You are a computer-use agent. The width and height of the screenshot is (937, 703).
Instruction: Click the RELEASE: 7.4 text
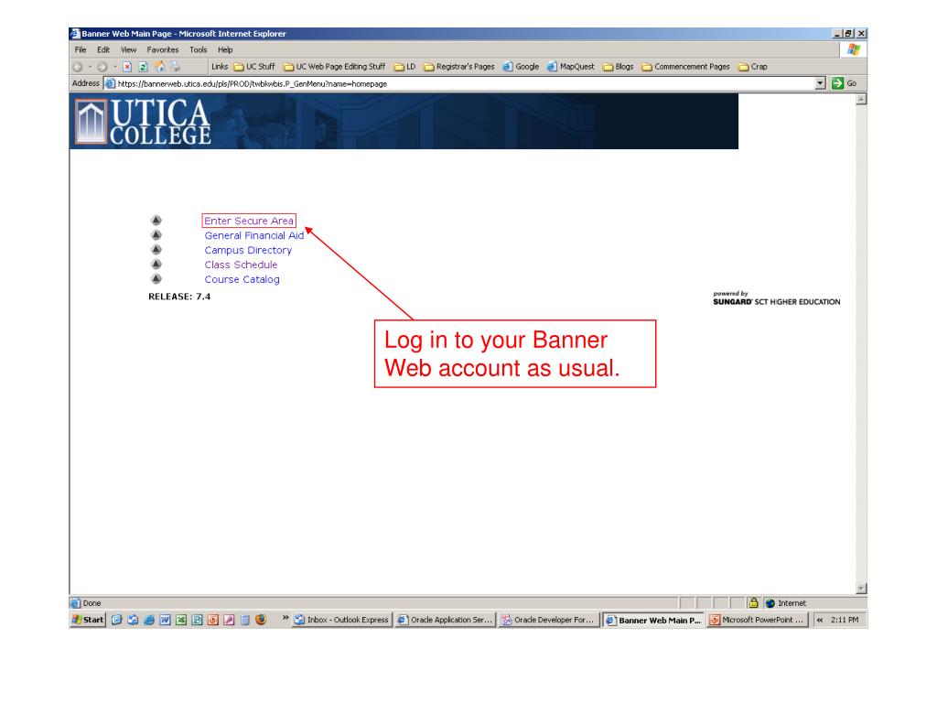pyautogui.click(x=179, y=297)
